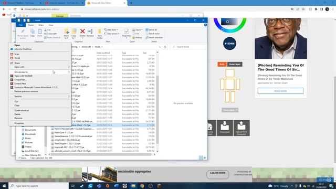Open Task View on the taskbar
The height and width of the screenshot is (189, 336).
click(x=73, y=186)
